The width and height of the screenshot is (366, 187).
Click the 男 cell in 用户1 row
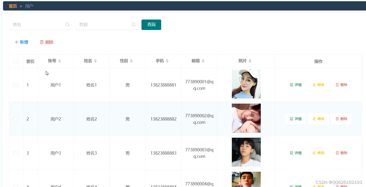point(128,85)
